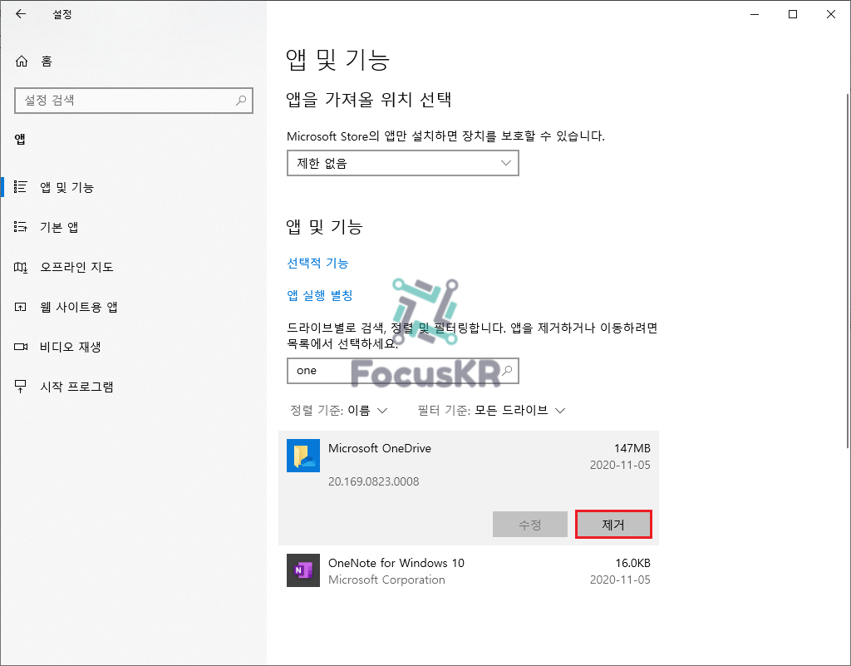Minimize the Settings window

pos(755,14)
